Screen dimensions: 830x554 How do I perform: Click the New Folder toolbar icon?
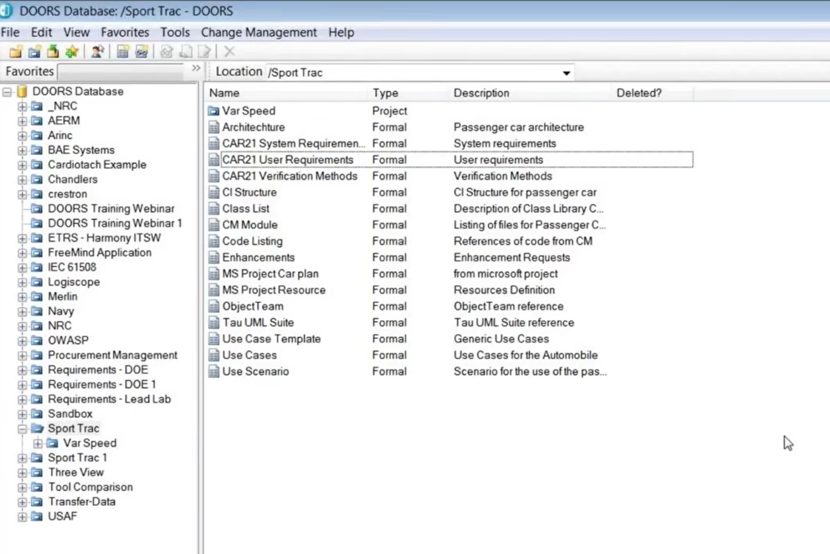[x=16, y=51]
